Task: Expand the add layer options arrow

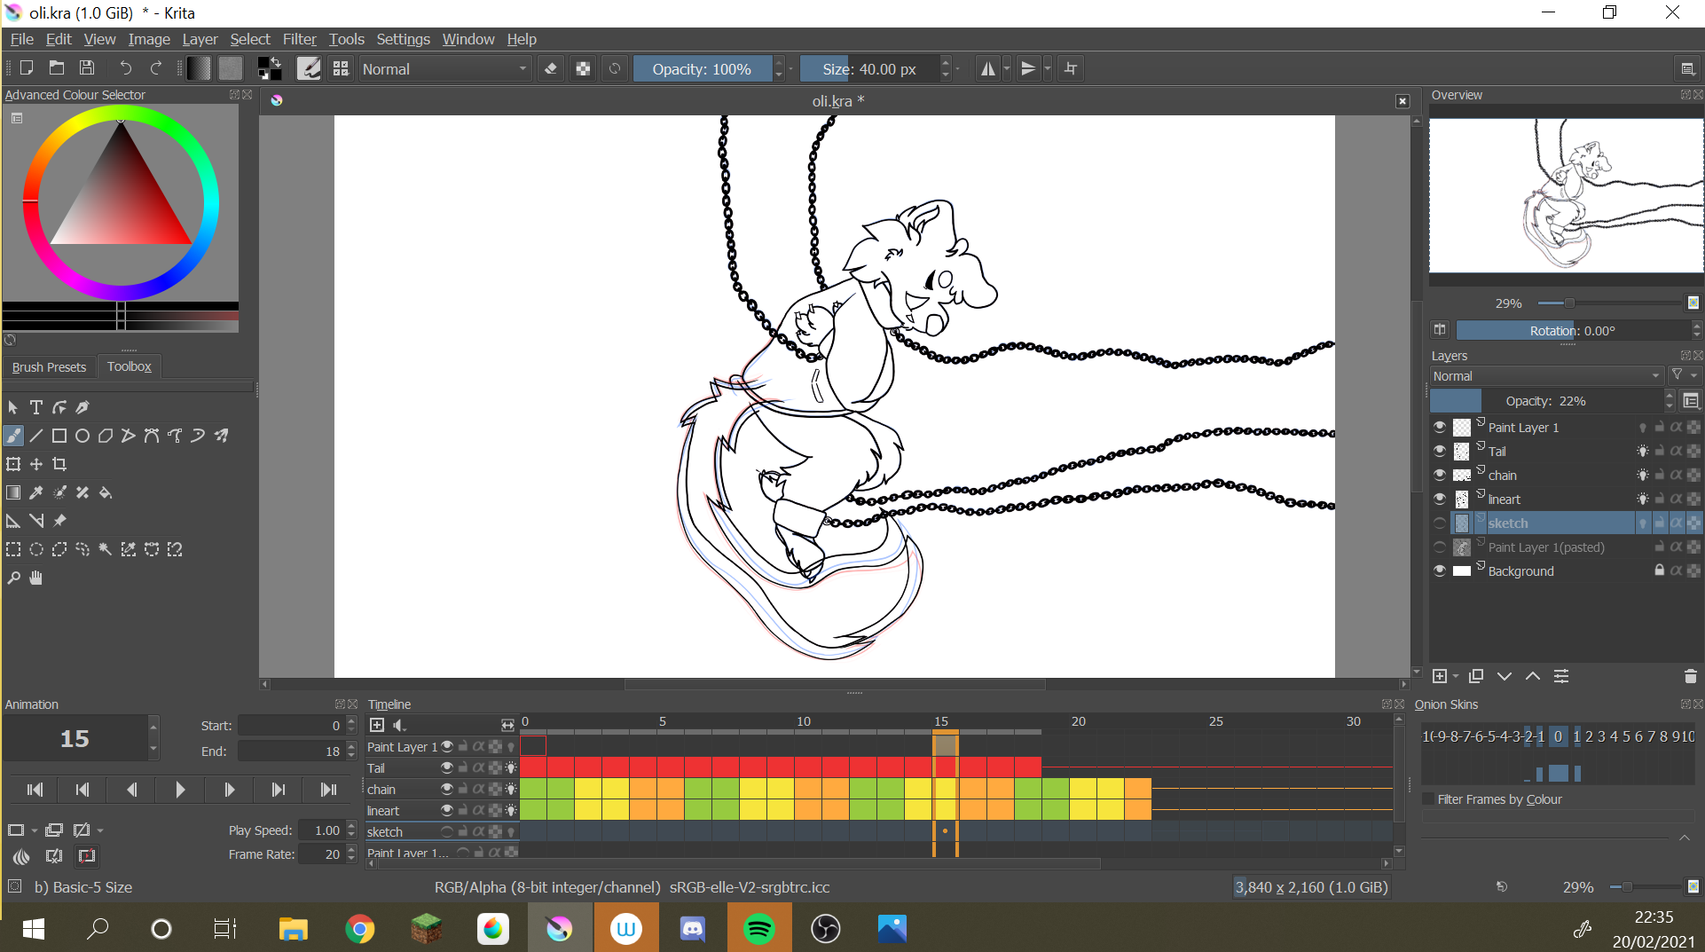Action: coord(1456,677)
